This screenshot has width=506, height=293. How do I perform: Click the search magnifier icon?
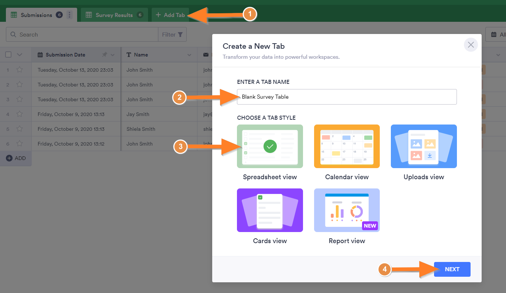pos(13,35)
